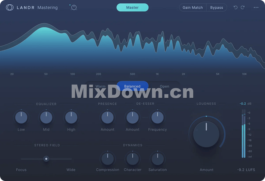Select the Warm style tab
The image size is (265, 181).
coord(100,86)
